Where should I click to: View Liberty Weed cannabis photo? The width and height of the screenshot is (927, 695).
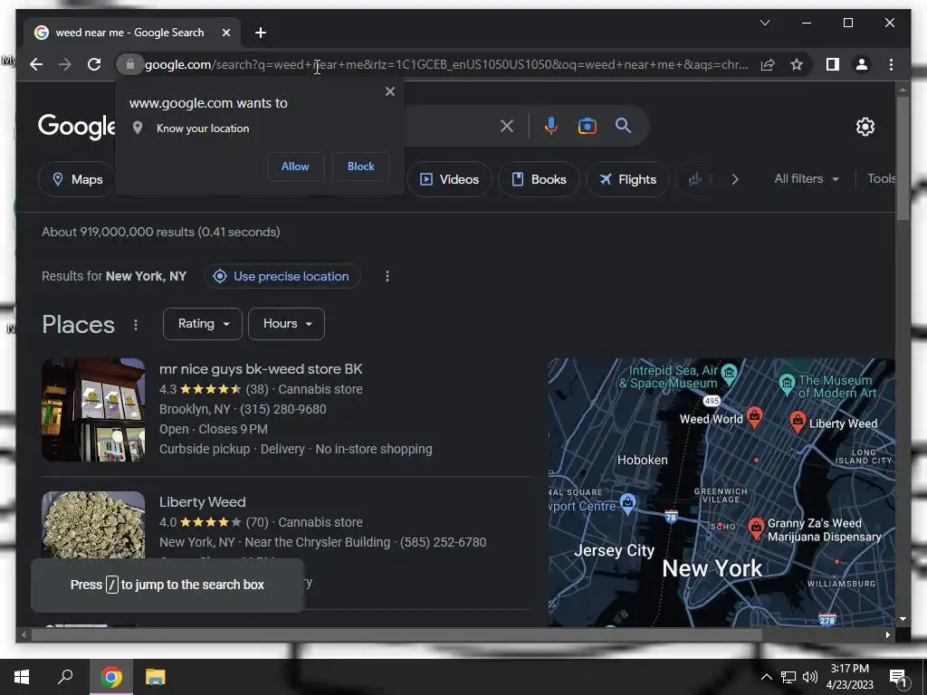point(93,526)
